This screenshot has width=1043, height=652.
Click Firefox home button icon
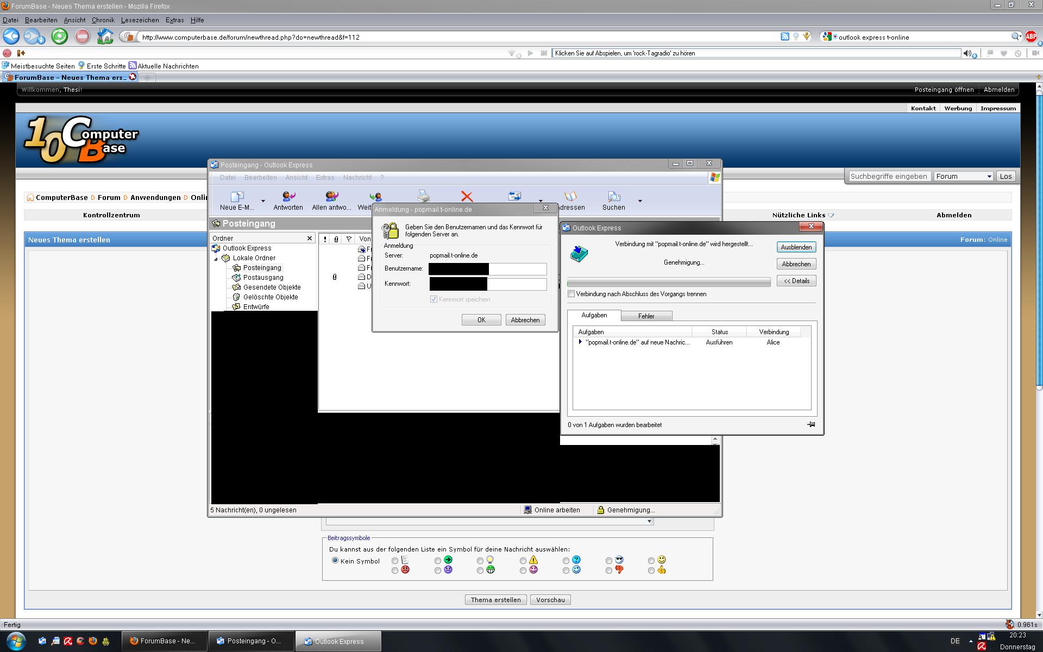tap(105, 36)
